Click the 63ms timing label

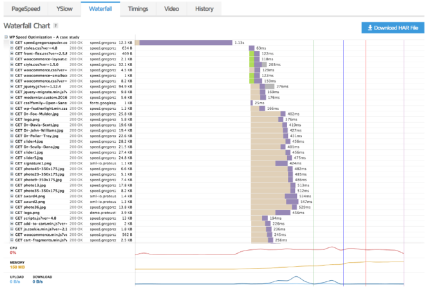click(261, 48)
